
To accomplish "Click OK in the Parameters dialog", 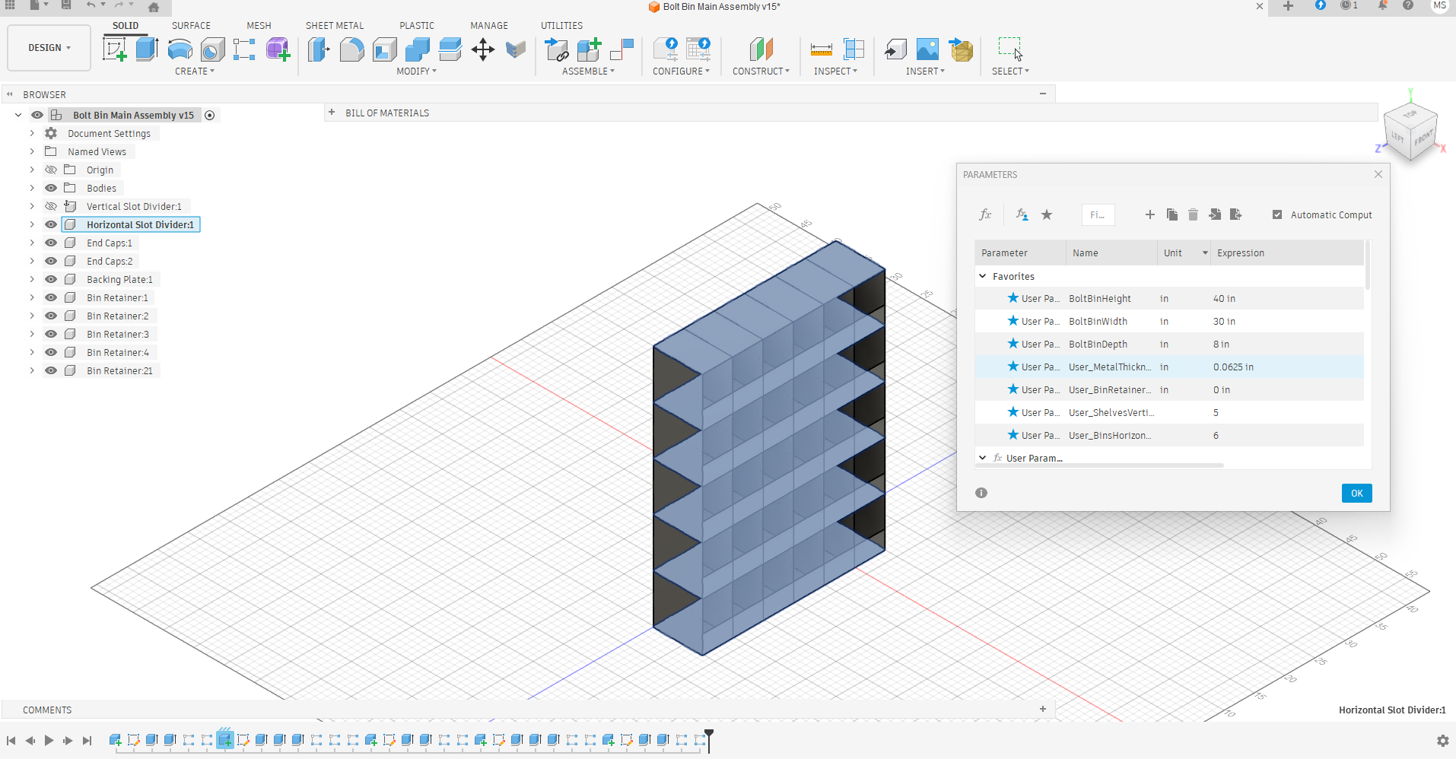I will [1356, 493].
